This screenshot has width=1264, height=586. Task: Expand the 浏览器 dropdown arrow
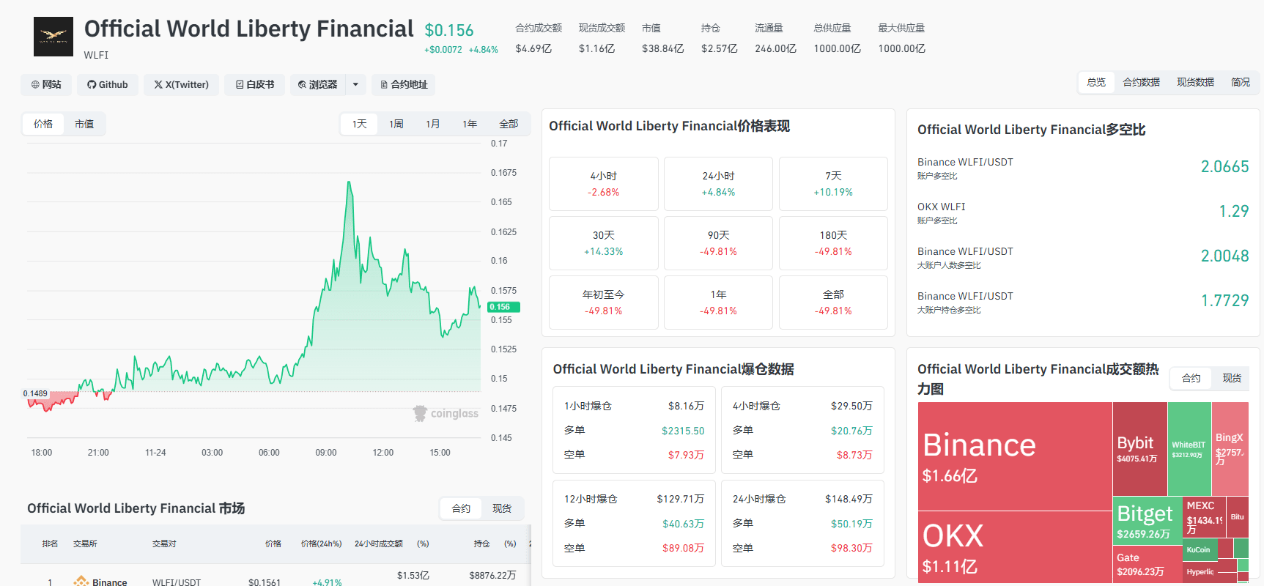(355, 85)
